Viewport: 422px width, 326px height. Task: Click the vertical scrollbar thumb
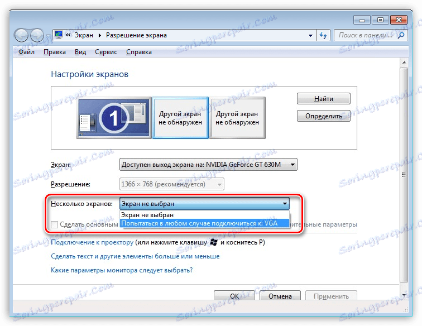point(404,175)
